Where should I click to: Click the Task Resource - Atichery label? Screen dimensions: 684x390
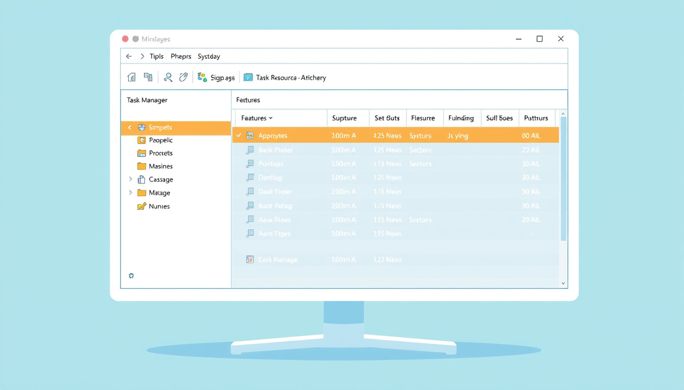pyautogui.click(x=291, y=78)
